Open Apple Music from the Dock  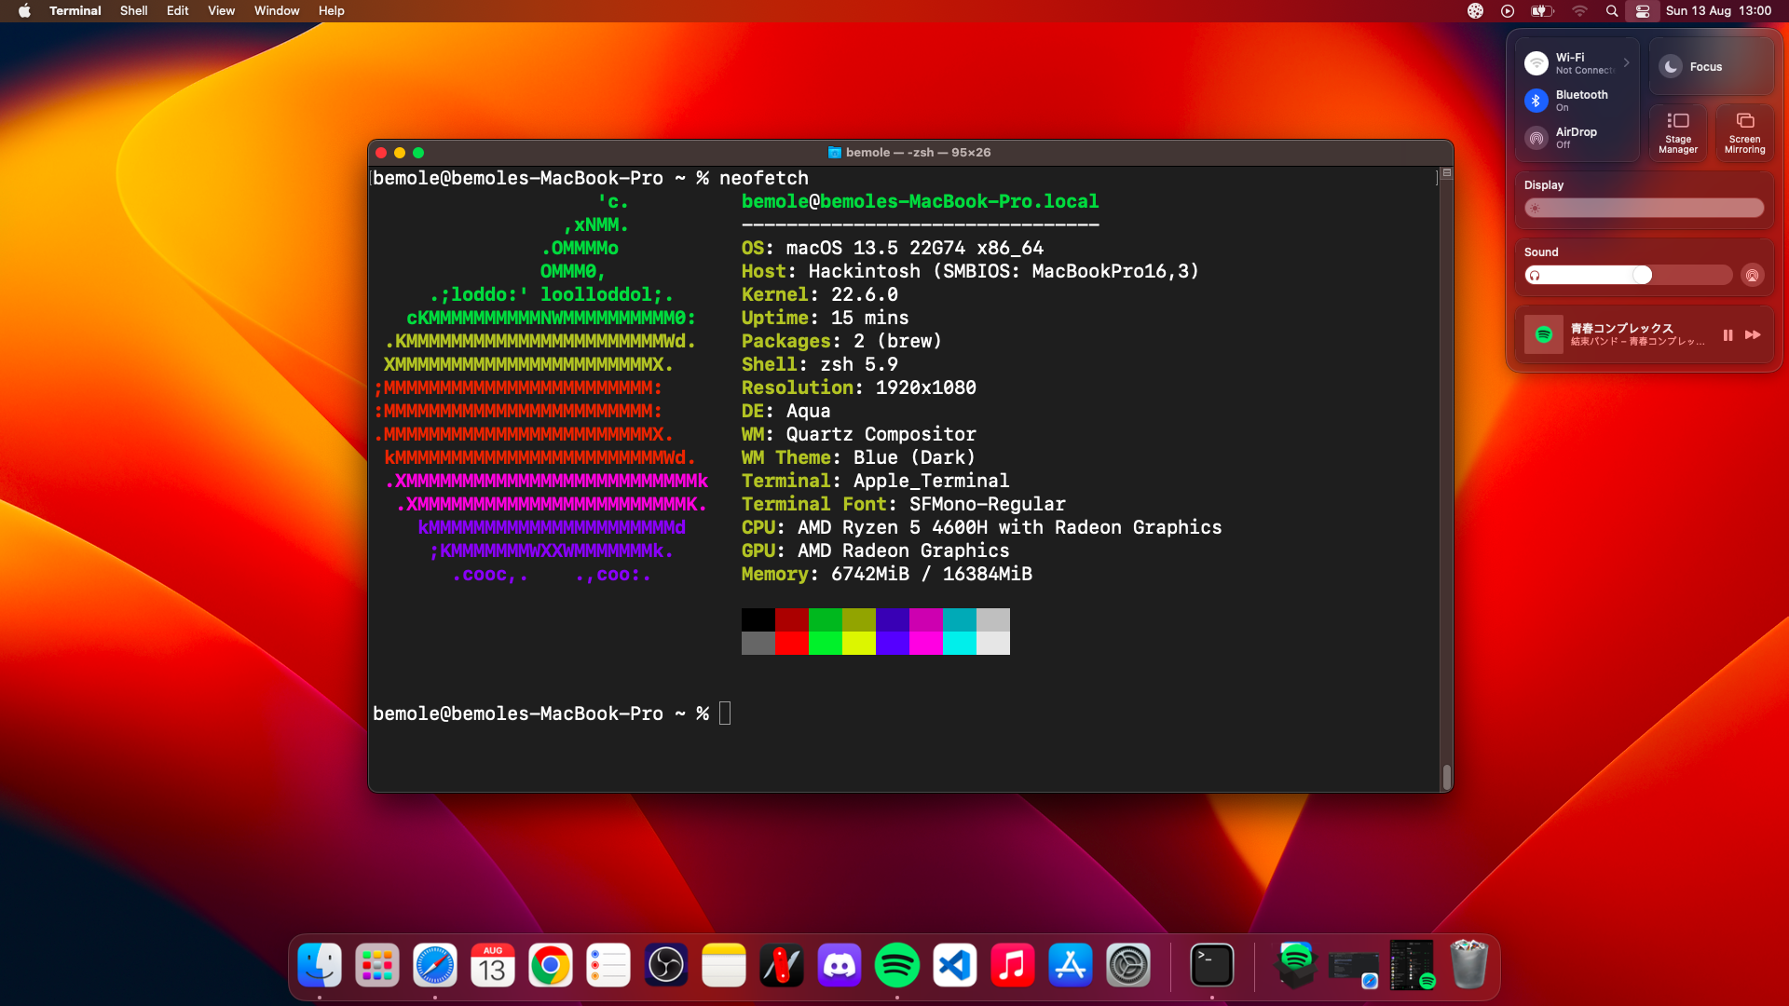pyautogui.click(x=1013, y=965)
